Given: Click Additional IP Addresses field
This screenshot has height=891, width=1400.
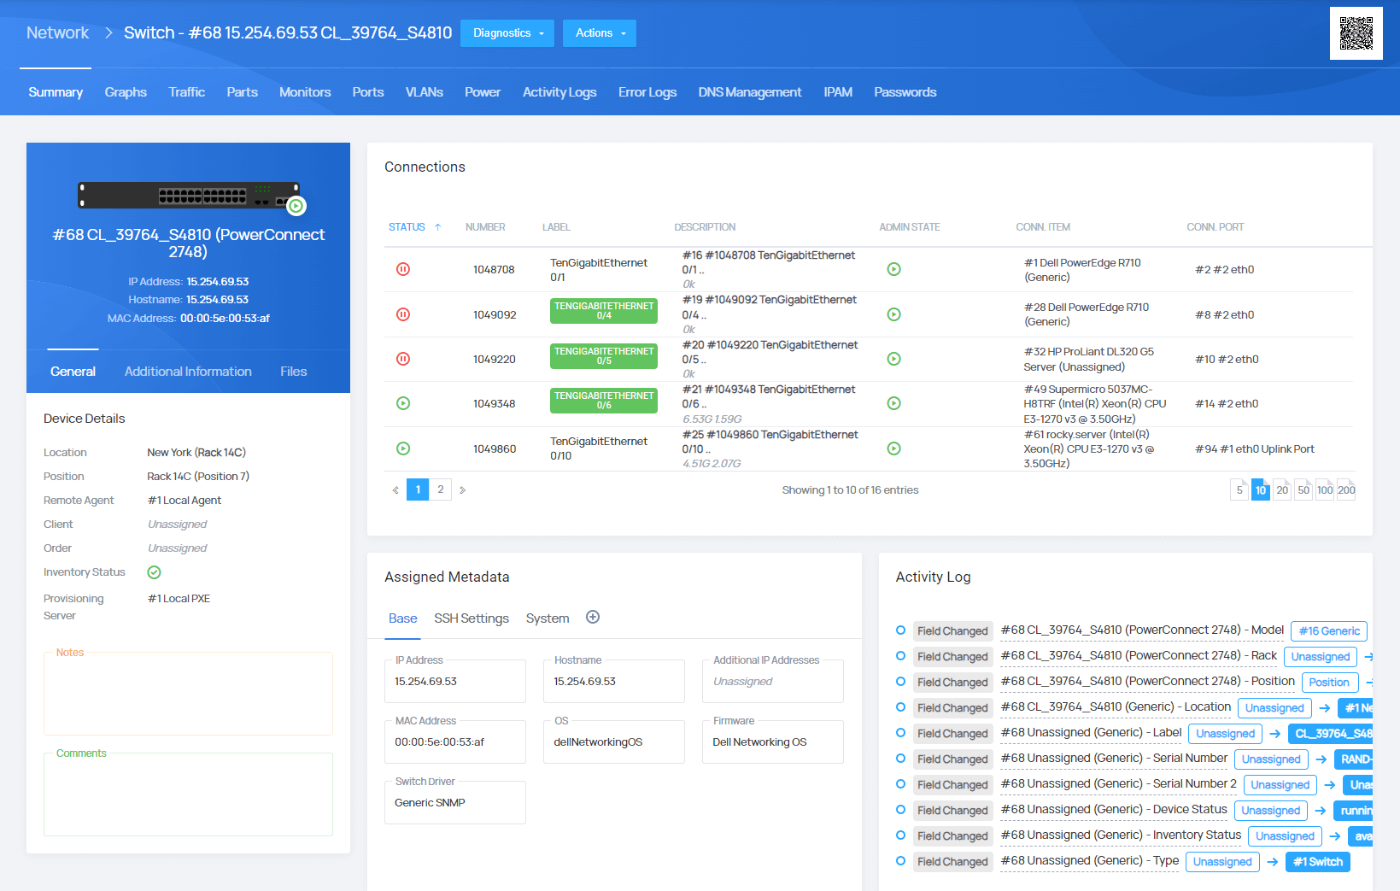Looking at the screenshot, I should [773, 681].
